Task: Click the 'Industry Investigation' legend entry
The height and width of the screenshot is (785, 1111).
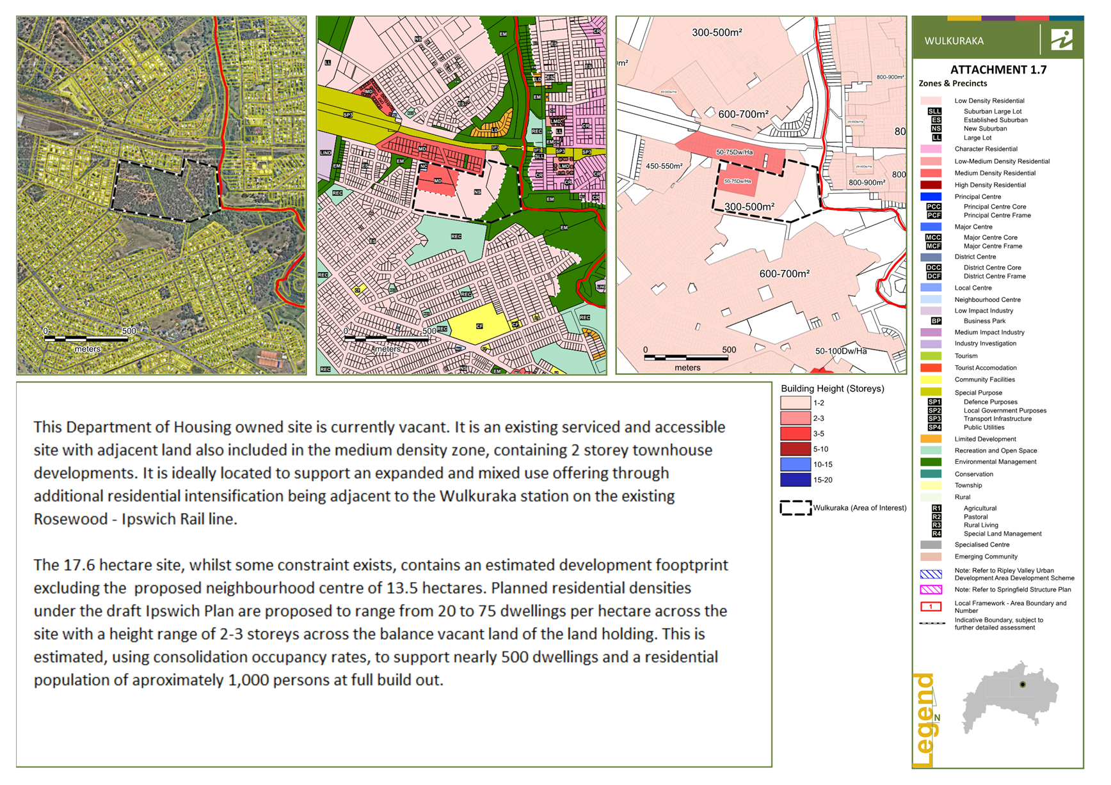Action: [x=985, y=344]
